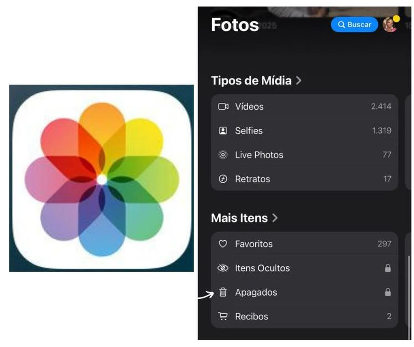This screenshot has height=347, width=414.
Task: Tap the blue Buscar search button
Action: [x=354, y=25]
